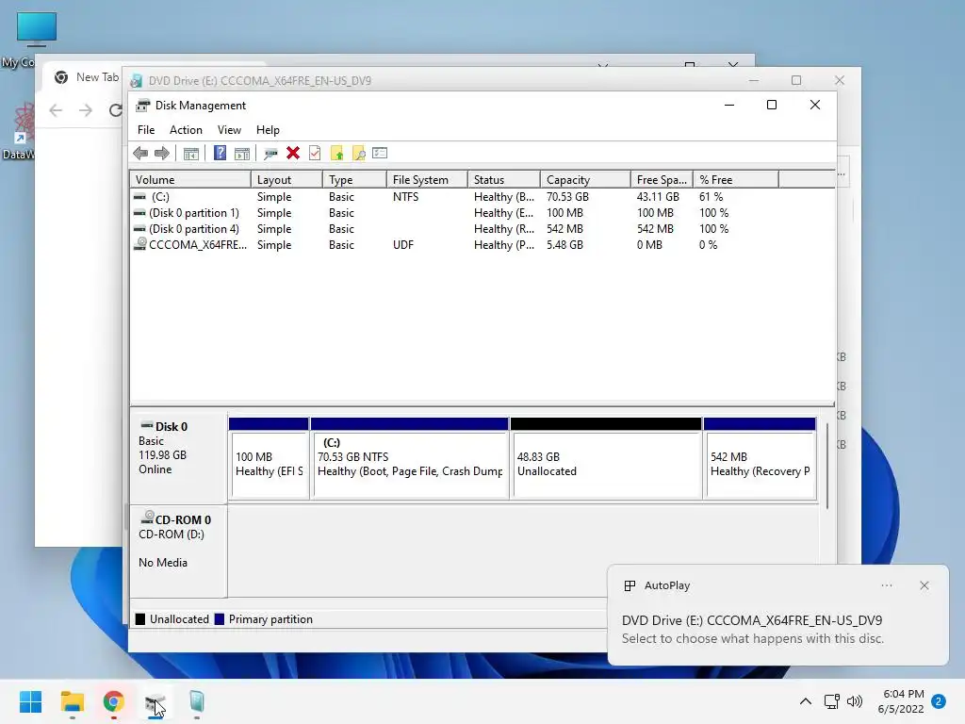The width and height of the screenshot is (965, 724).
Task: Open File Explorer from the taskbar
Action: click(x=72, y=701)
